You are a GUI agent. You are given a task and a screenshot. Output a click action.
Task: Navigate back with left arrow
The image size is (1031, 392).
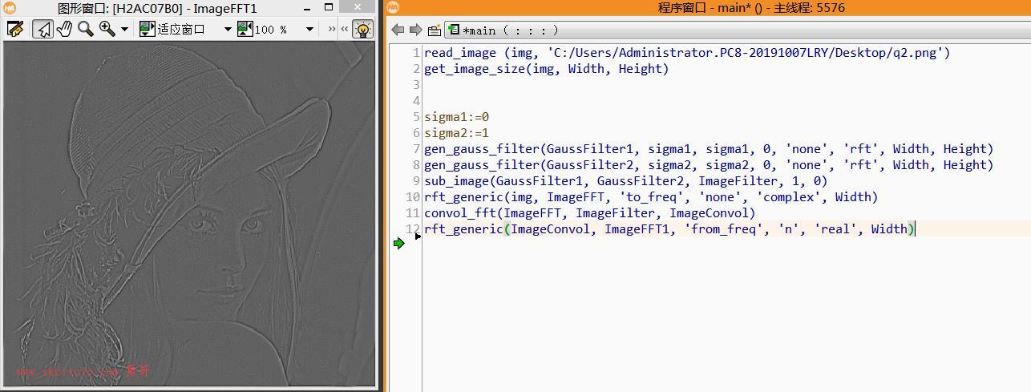point(398,30)
